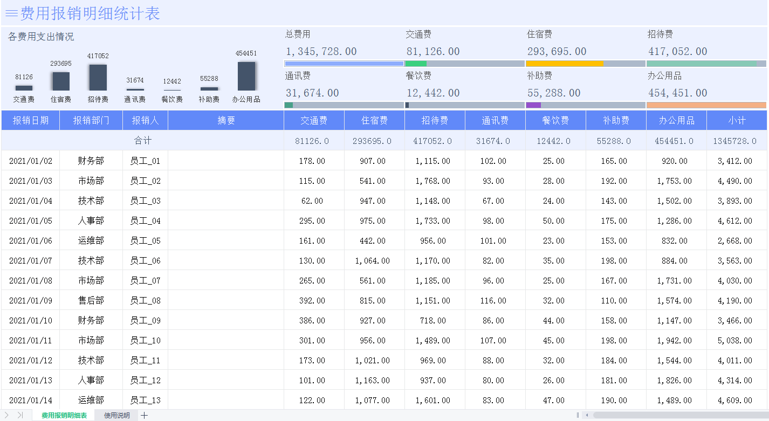Click the purple 补助费 progress bar

[x=533, y=105]
